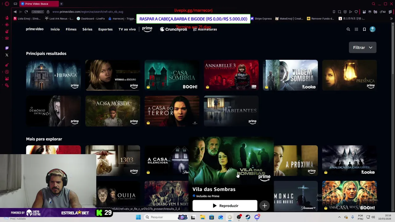Click the heart icon in browser toolbar

[x=356, y=12]
